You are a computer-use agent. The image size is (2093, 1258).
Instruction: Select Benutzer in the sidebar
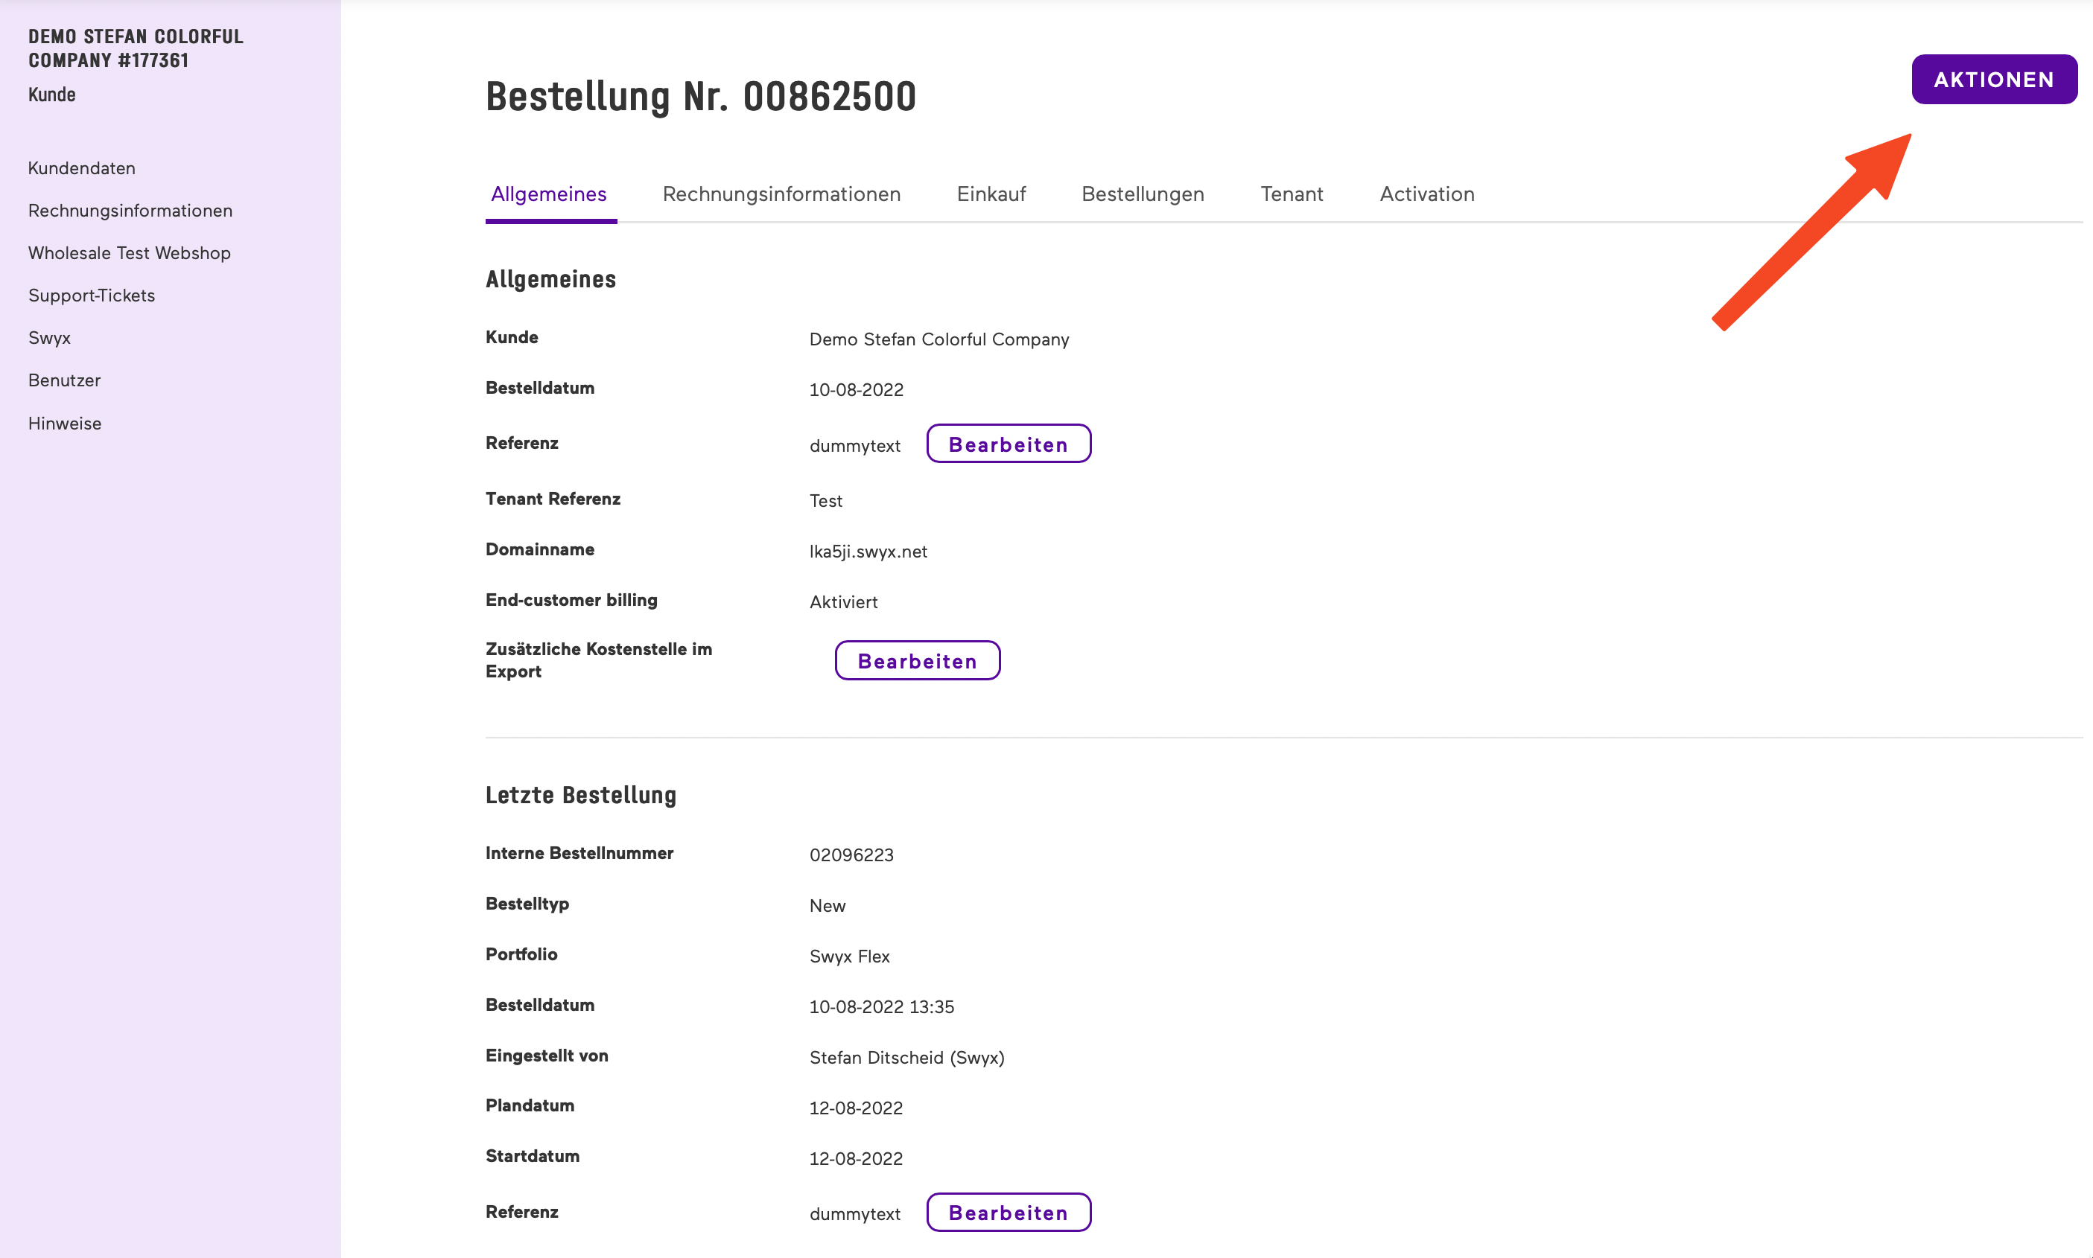(65, 380)
